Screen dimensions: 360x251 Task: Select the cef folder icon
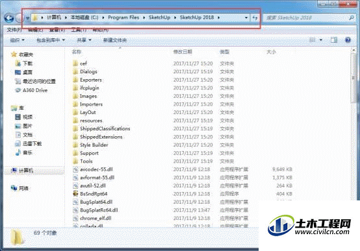(75, 63)
